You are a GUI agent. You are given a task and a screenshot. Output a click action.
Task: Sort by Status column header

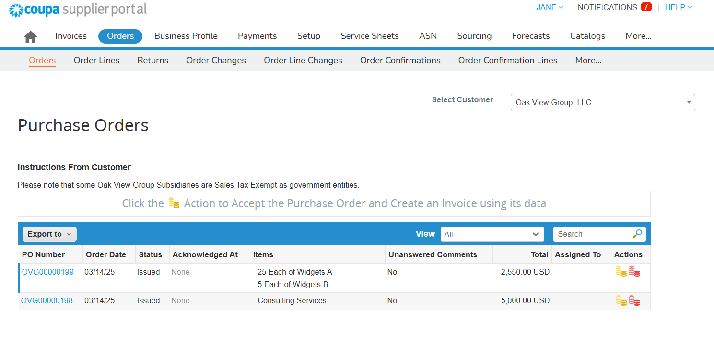click(x=151, y=254)
